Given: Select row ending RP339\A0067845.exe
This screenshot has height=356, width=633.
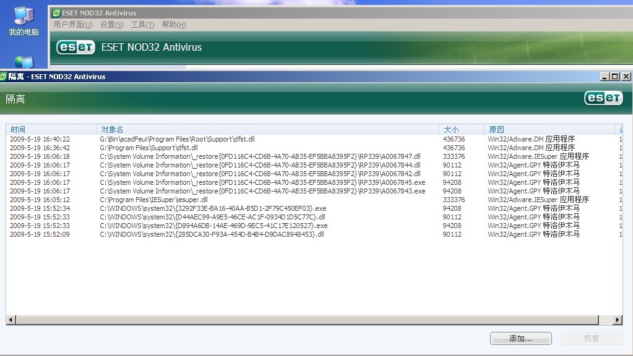Looking at the screenshot, I should click(314, 183).
